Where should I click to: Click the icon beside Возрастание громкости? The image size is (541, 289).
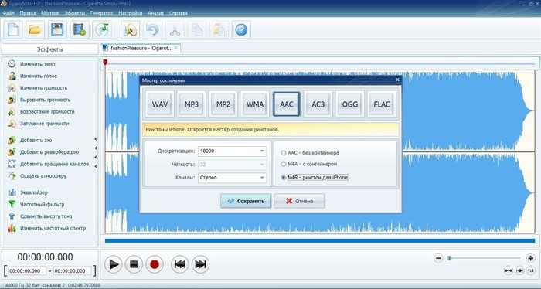[x=12, y=112]
